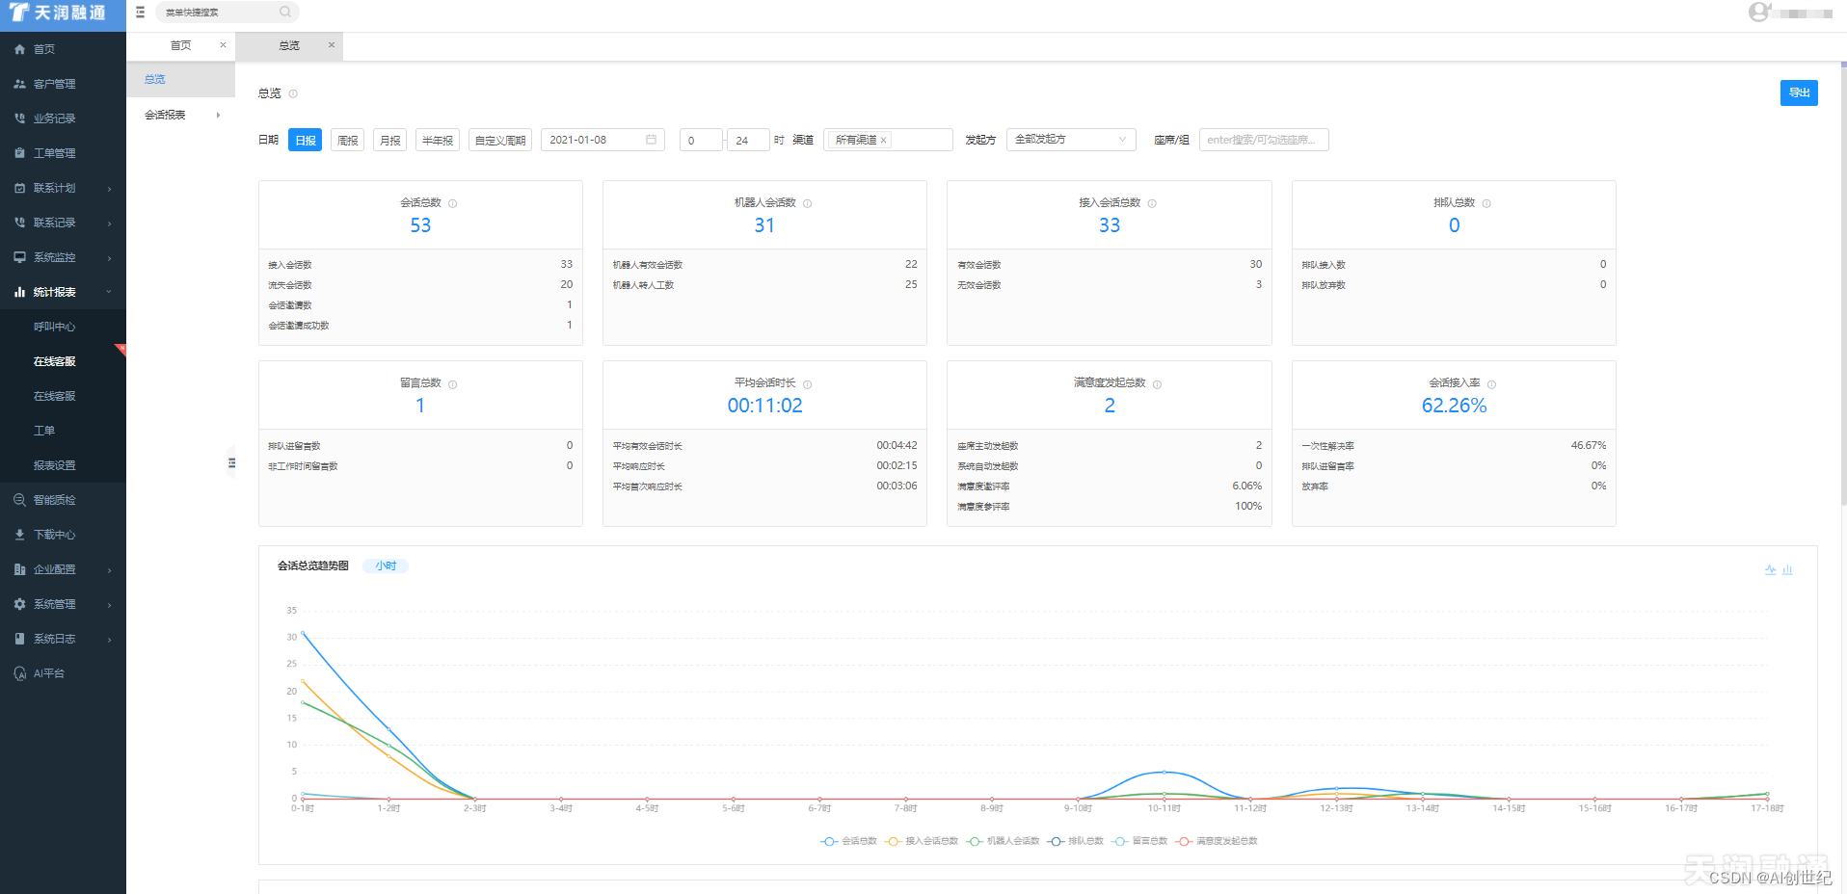Switch chart to line view icon
The width and height of the screenshot is (1847, 894).
tap(1770, 570)
